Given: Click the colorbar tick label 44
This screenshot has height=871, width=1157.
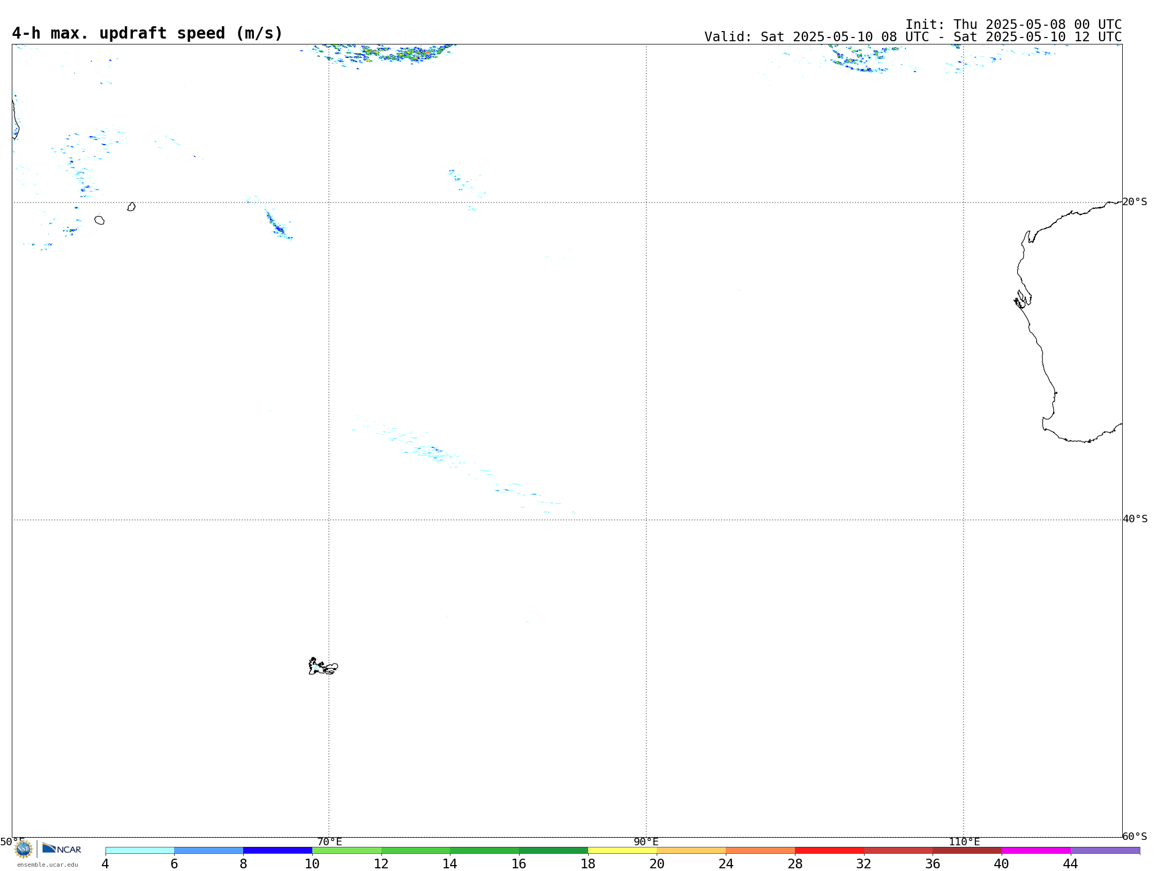Looking at the screenshot, I should 1071,864.
